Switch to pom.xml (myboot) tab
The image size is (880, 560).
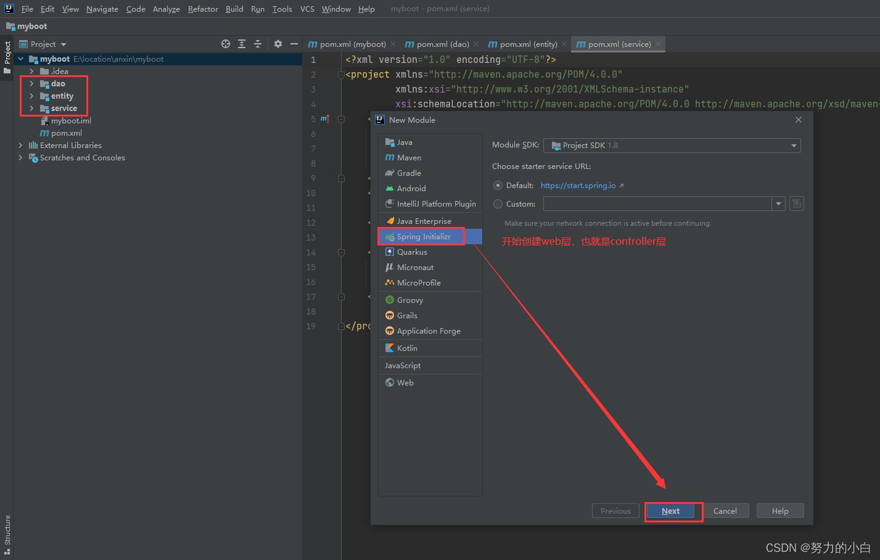352,44
